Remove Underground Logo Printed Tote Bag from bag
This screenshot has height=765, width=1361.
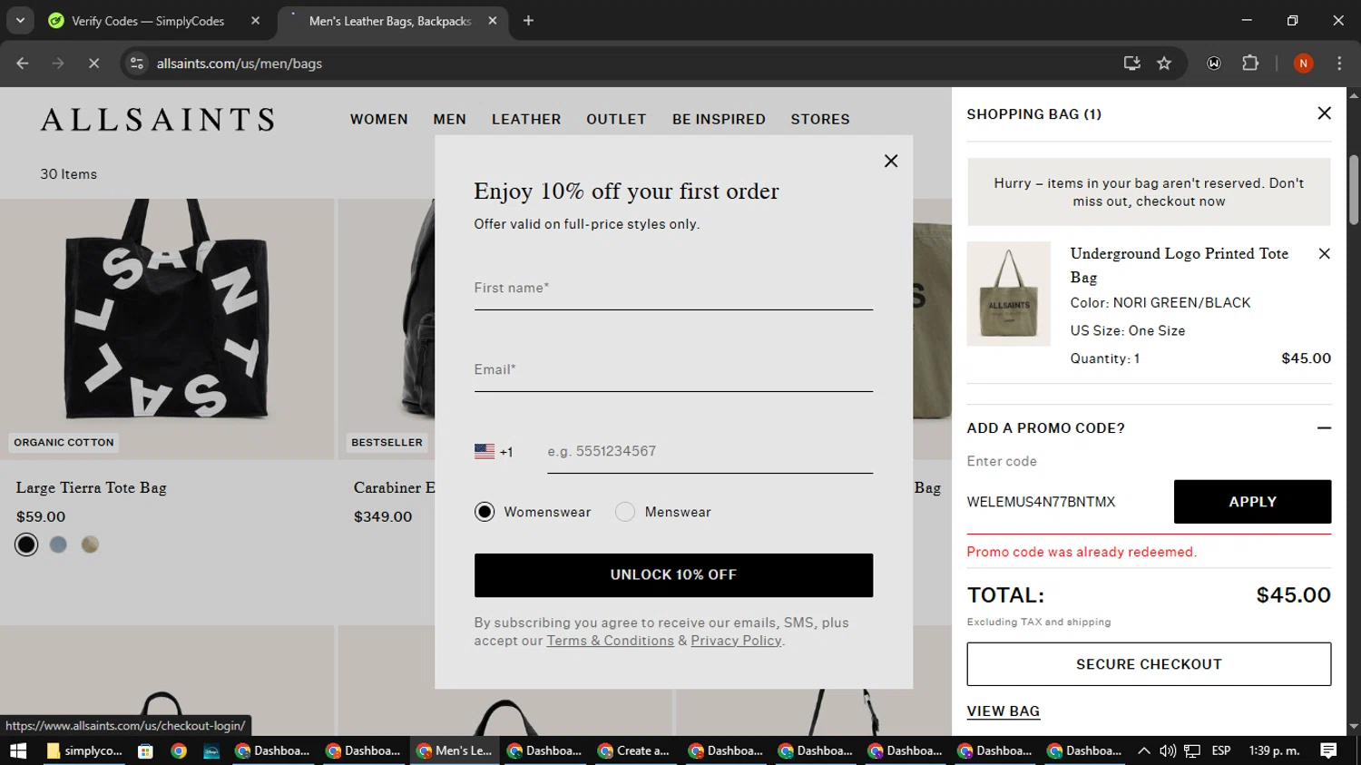coord(1324,254)
